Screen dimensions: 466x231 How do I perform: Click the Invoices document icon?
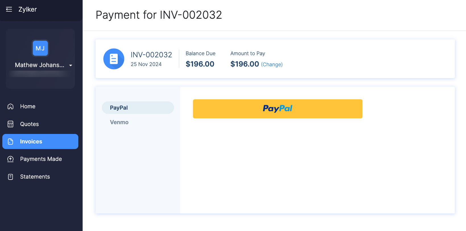10,141
